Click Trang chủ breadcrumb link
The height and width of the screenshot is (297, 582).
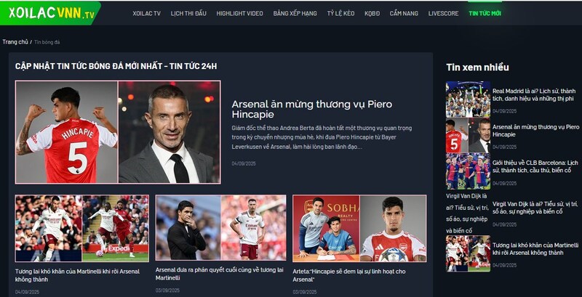[x=15, y=42]
